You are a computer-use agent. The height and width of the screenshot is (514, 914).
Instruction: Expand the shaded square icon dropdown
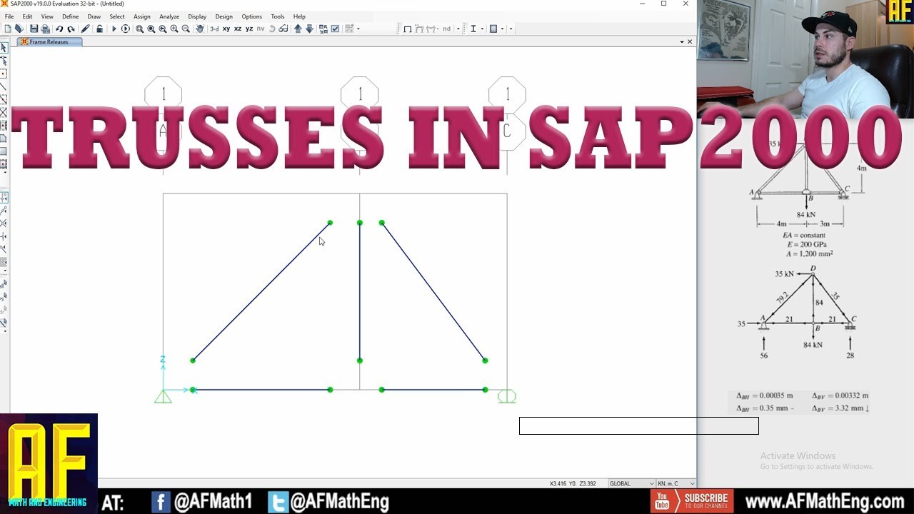502,29
